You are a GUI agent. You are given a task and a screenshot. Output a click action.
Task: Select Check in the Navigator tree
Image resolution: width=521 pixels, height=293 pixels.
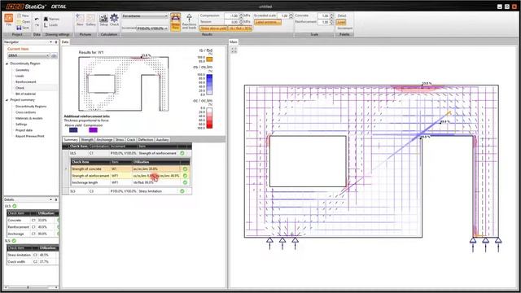point(20,88)
